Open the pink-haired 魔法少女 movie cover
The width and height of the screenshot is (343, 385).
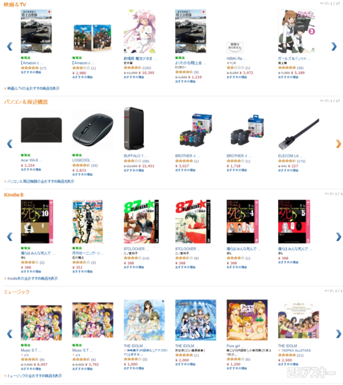click(x=139, y=31)
